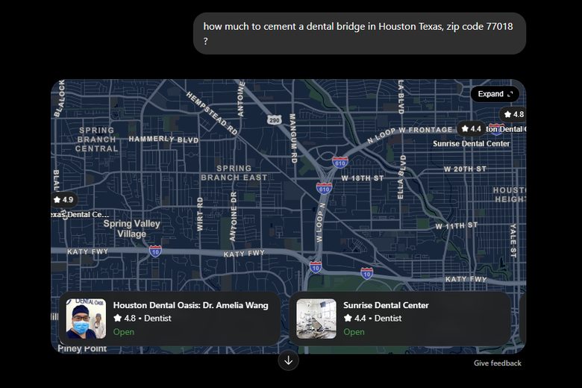Click the Houston Heights area label

coord(509,195)
